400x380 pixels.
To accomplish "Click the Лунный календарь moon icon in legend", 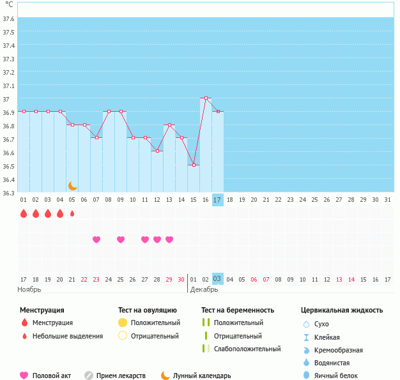I will [165, 376].
